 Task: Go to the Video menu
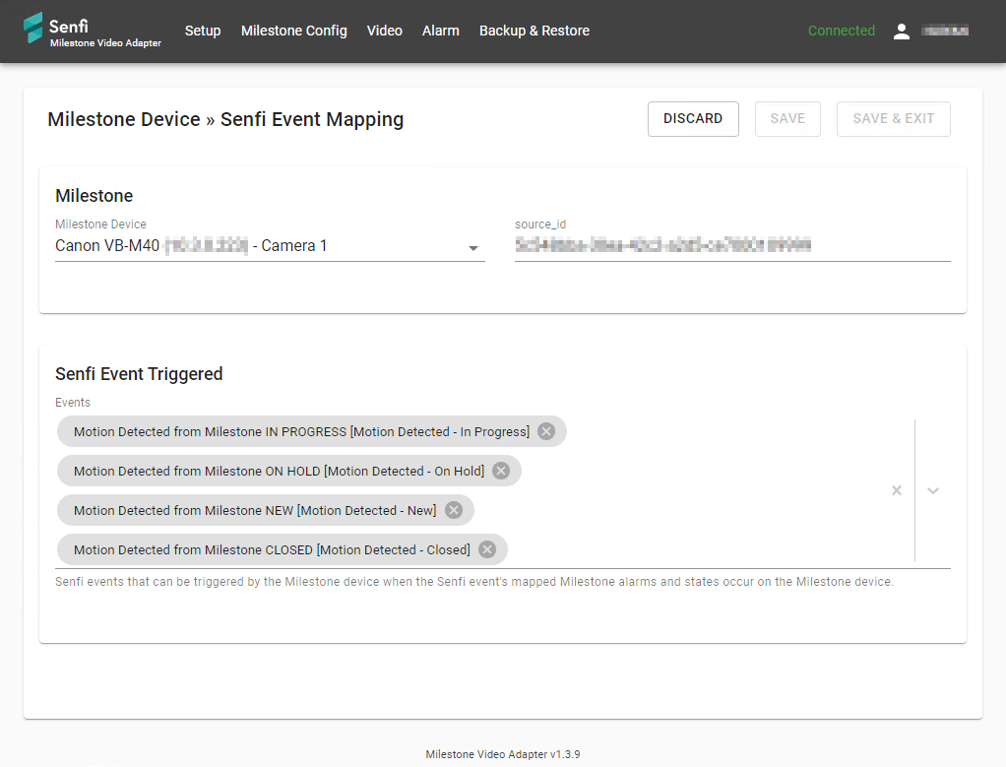click(384, 31)
